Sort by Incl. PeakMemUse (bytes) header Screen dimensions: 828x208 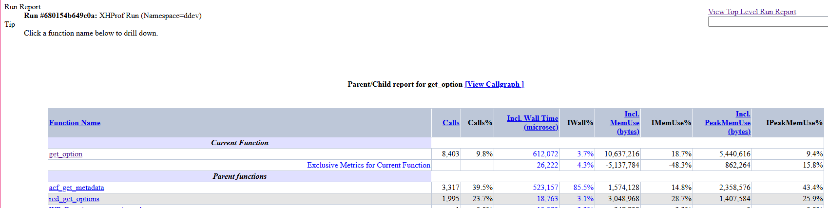728,123
